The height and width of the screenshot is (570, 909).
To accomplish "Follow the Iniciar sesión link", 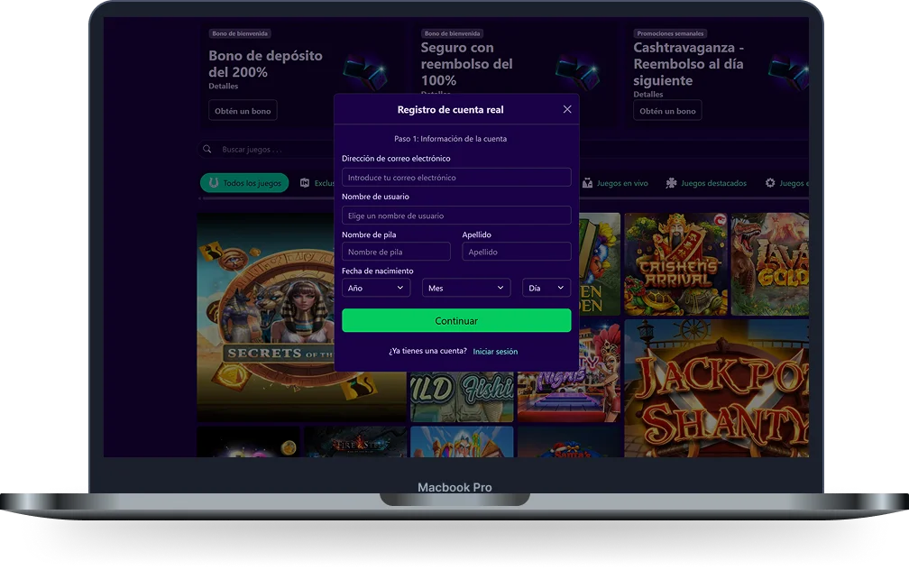I will point(495,352).
